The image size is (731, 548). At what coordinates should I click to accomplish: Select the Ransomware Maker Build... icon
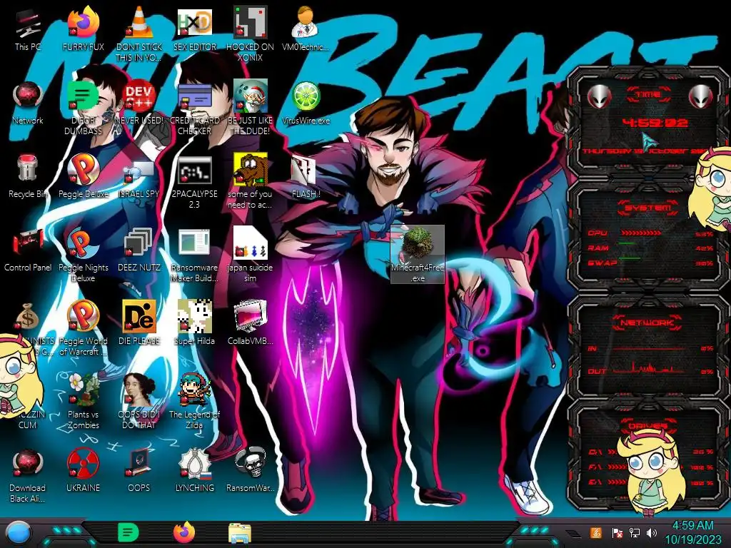click(194, 255)
